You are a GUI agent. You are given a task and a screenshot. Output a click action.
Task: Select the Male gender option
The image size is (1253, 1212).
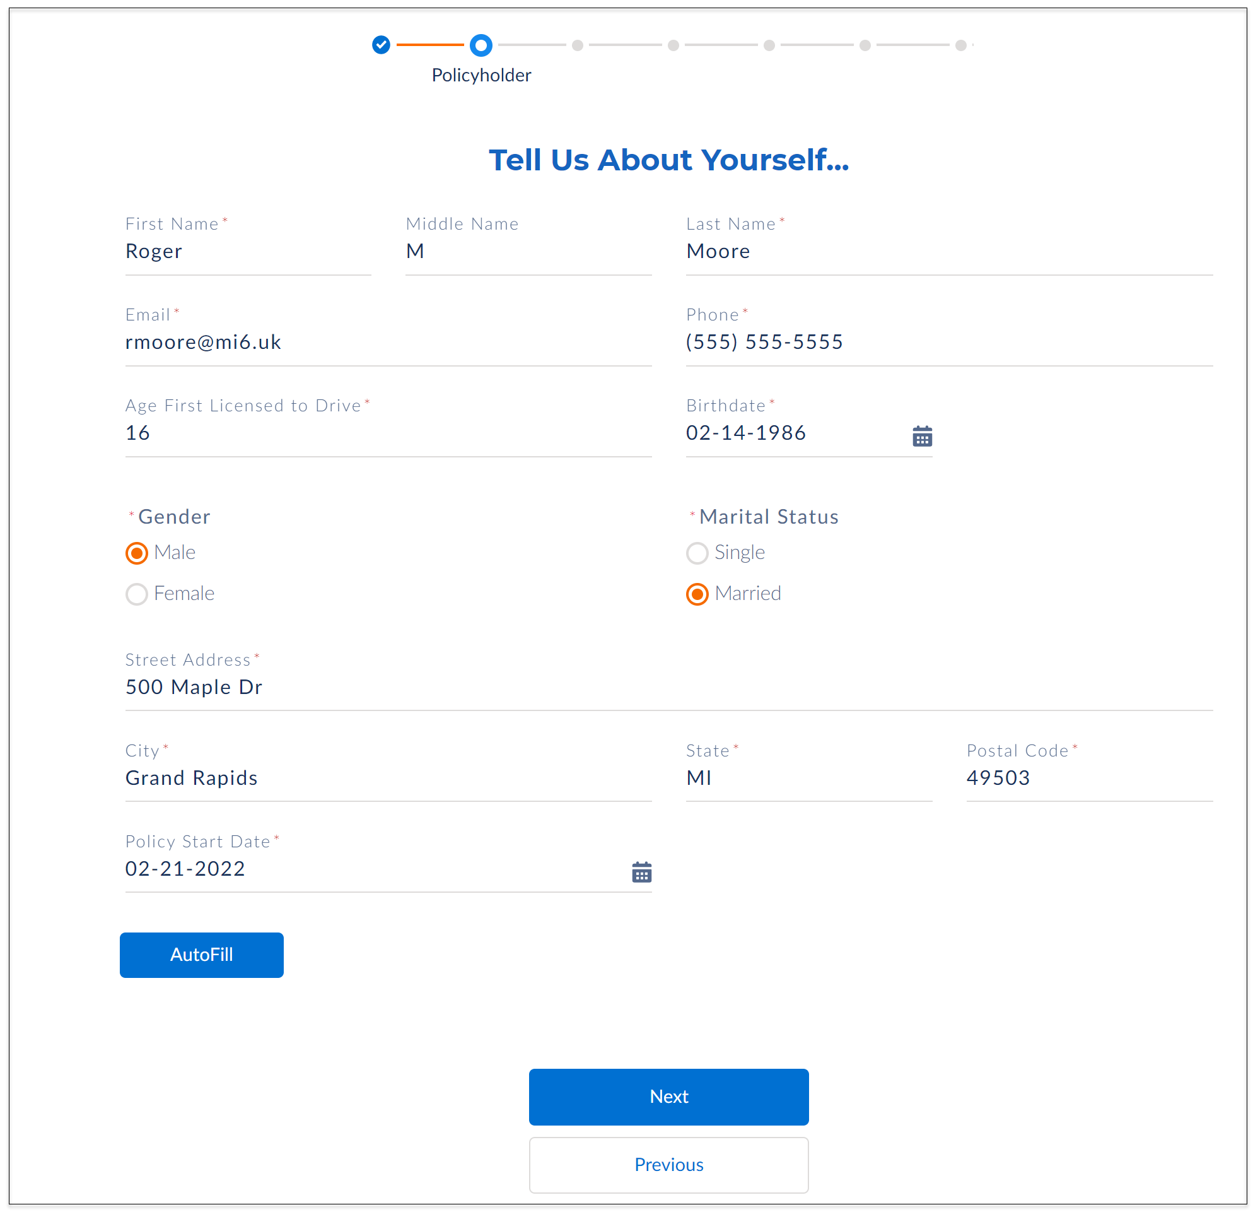[136, 553]
